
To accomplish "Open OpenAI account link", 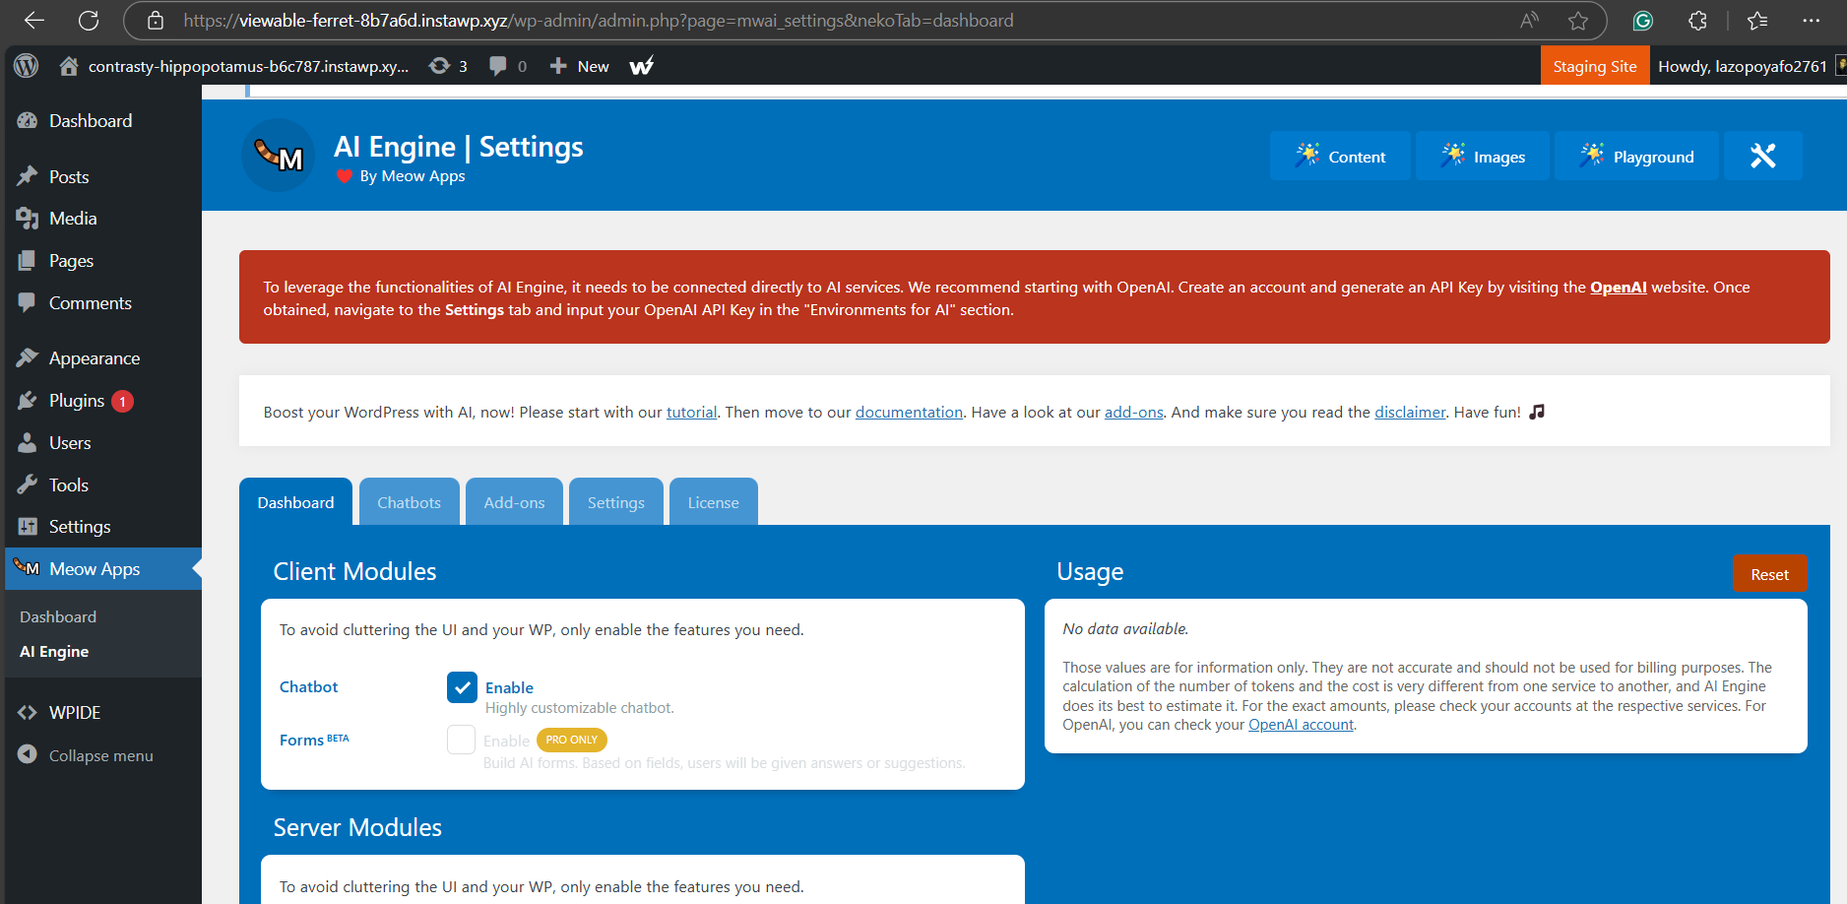I will pos(1301,725).
